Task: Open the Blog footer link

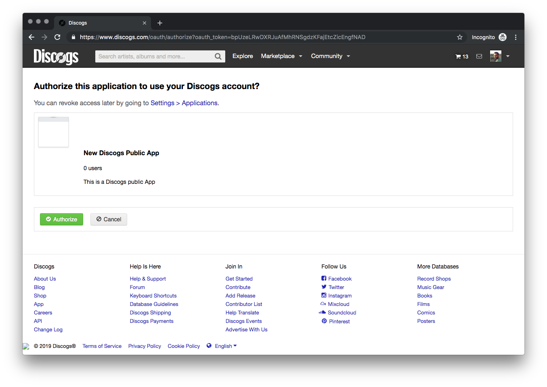Action: pyautogui.click(x=39, y=287)
